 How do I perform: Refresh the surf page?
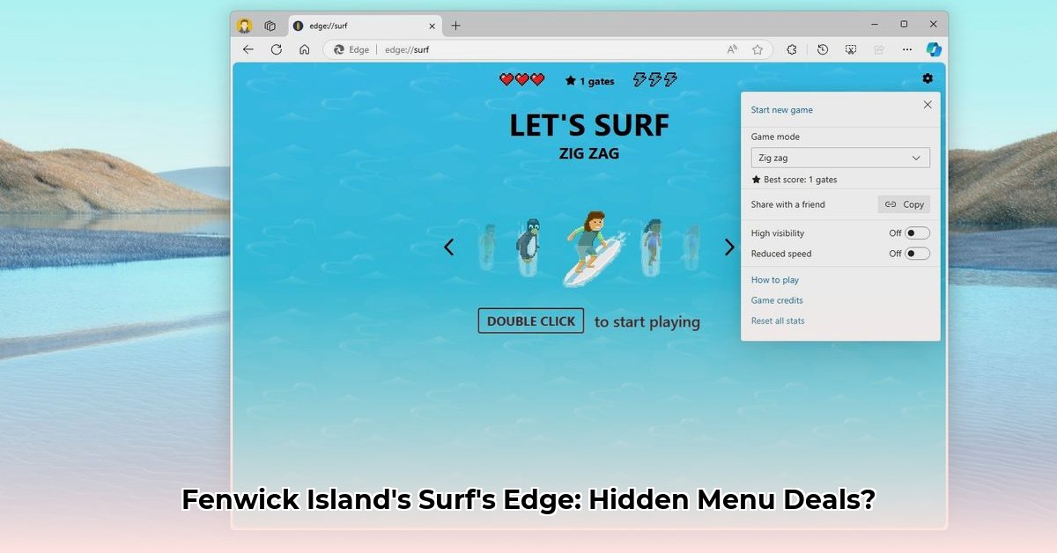click(277, 49)
